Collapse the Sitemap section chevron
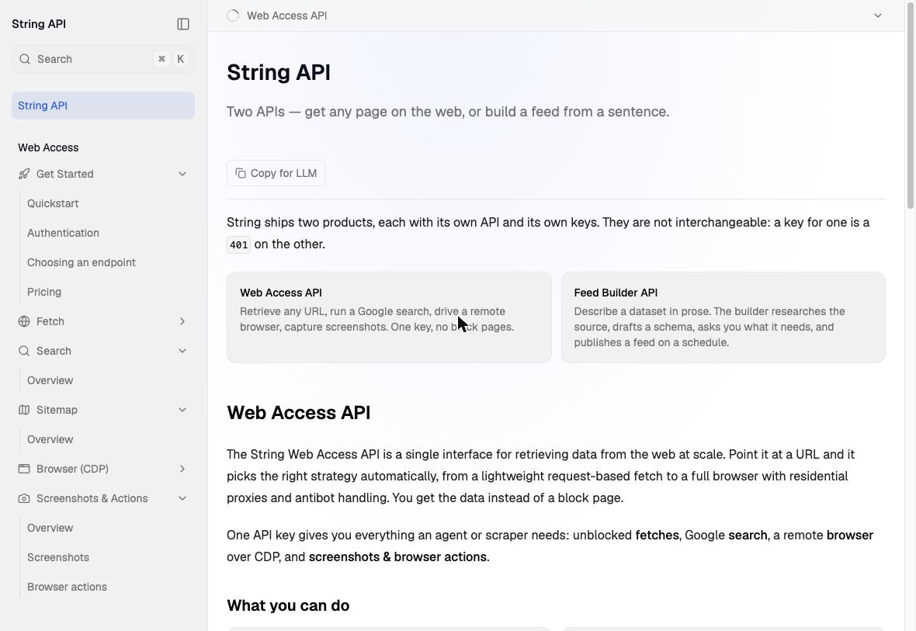 tap(182, 410)
